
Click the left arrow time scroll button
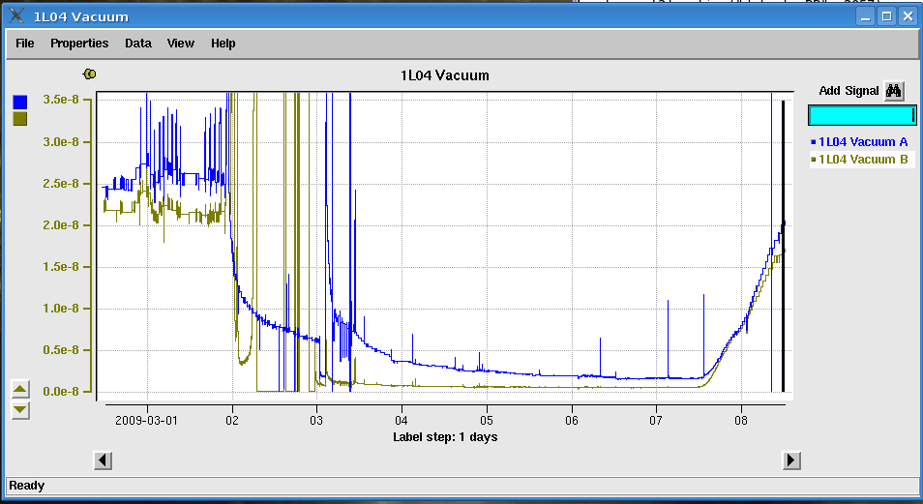(103, 460)
